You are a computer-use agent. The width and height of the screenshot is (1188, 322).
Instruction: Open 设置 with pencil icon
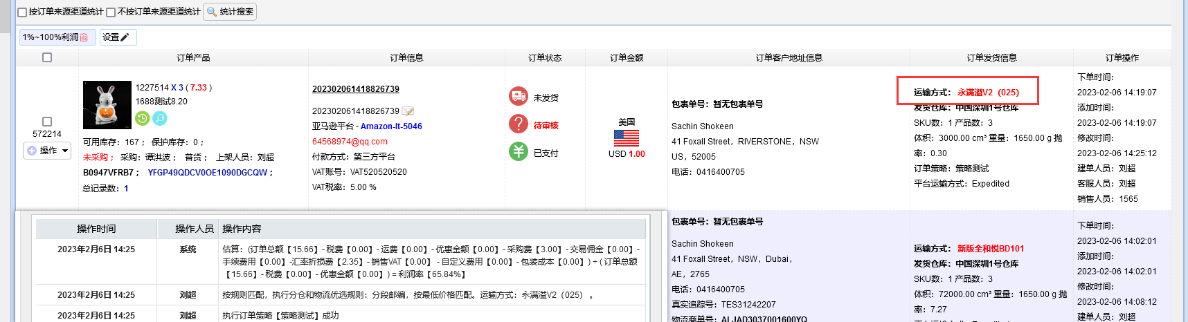pos(118,37)
